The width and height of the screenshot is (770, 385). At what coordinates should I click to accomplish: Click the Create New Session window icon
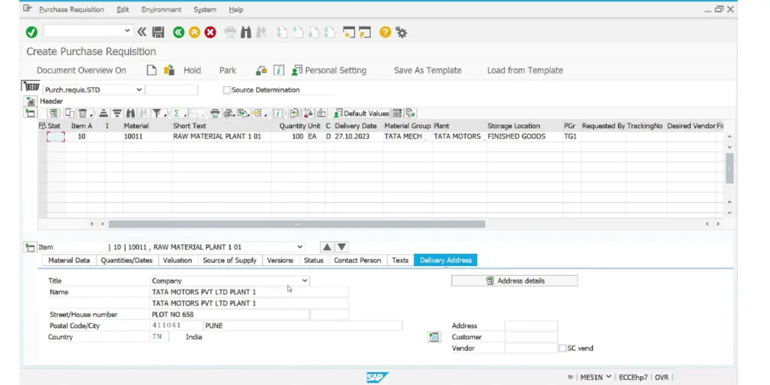pyautogui.click(x=349, y=32)
